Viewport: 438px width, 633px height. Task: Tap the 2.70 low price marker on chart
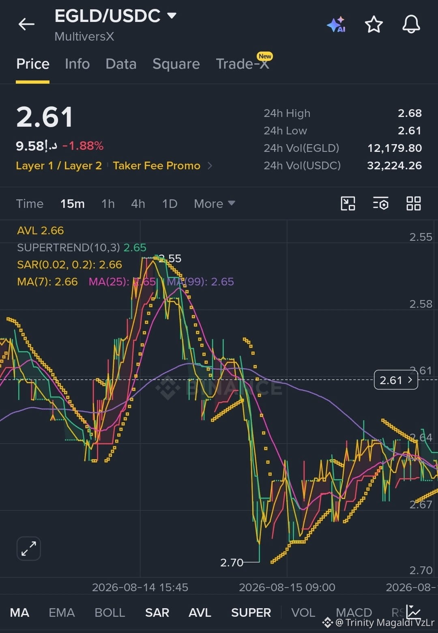pyautogui.click(x=232, y=562)
